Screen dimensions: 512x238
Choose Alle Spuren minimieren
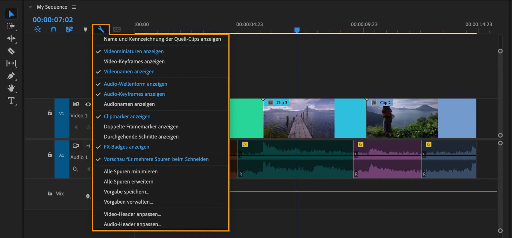click(x=130, y=171)
